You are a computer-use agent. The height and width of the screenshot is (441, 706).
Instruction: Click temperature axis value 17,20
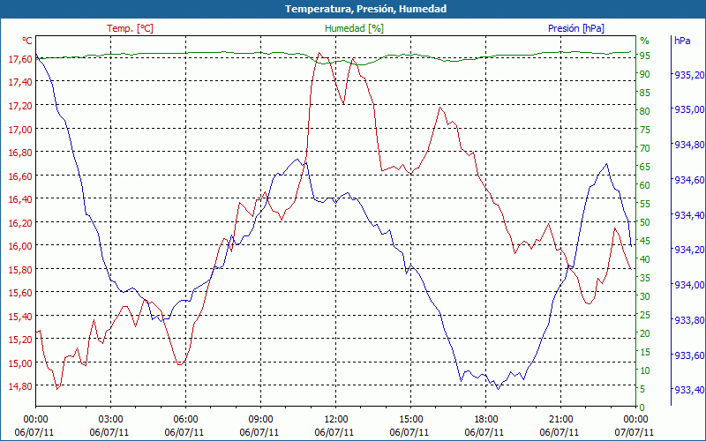click(19, 106)
